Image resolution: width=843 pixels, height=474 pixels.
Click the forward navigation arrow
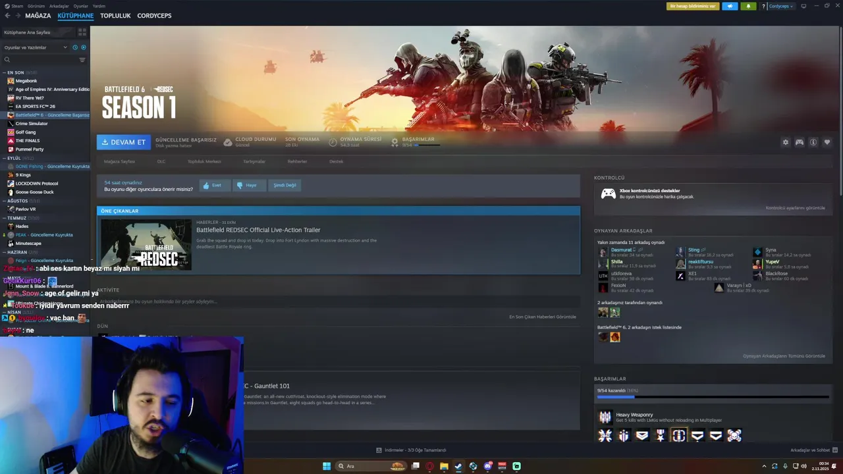tap(17, 16)
